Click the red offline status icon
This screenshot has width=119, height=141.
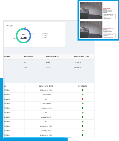pos(82,99)
